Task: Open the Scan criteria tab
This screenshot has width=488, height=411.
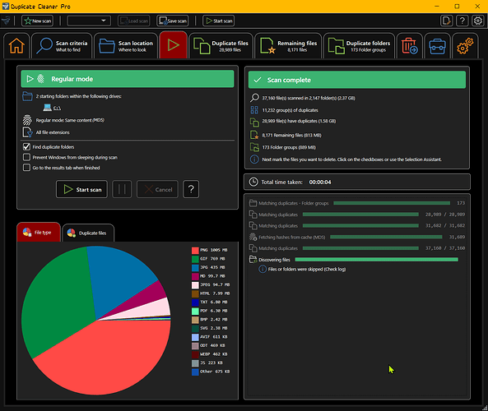Action: [x=62, y=46]
